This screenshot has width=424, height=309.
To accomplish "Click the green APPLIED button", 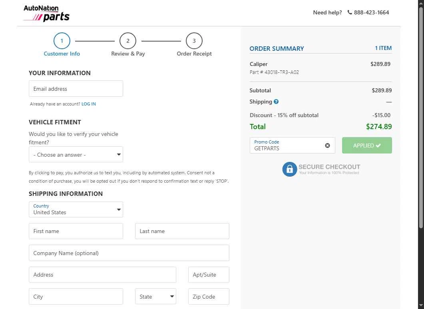I will pos(367,145).
